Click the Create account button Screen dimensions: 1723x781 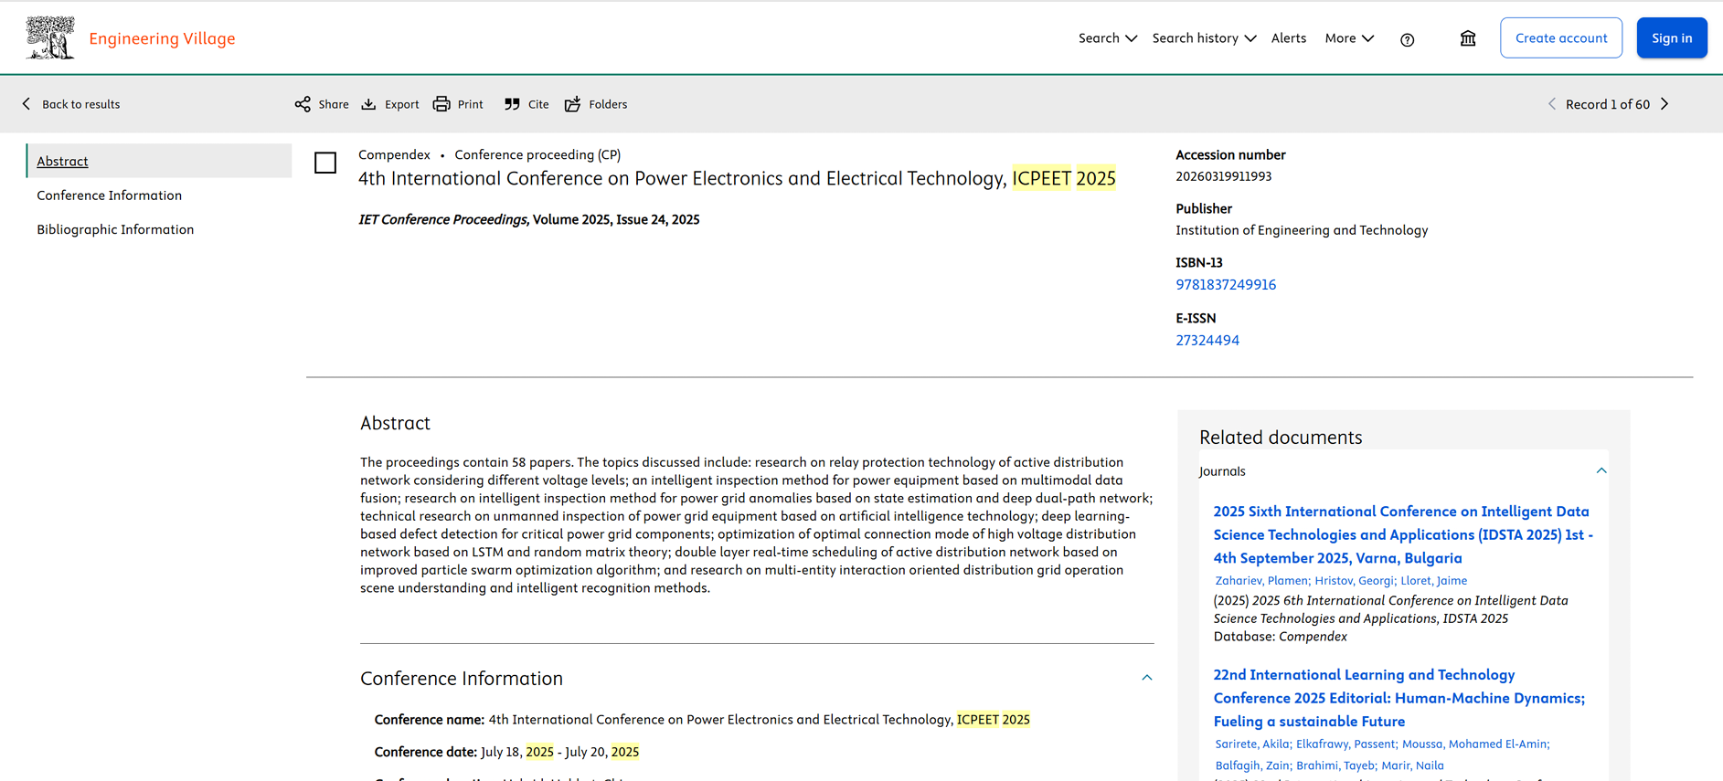point(1561,38)
